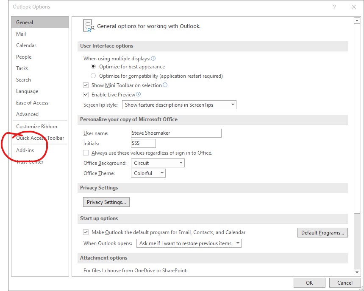This screenshot has width=364, height=291.
Task: Open the ScreenTip style dropdown
Action: (x=179, y=105)
